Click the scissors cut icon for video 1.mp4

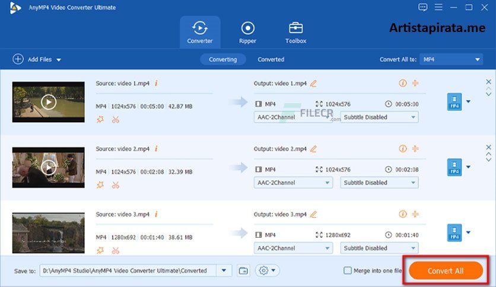coord(115,119)
